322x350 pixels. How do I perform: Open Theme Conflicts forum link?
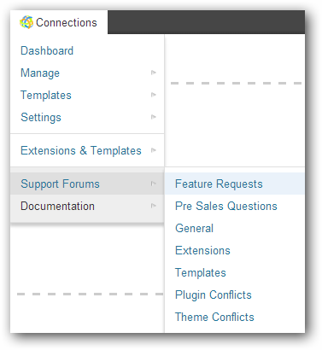[214, 317]
